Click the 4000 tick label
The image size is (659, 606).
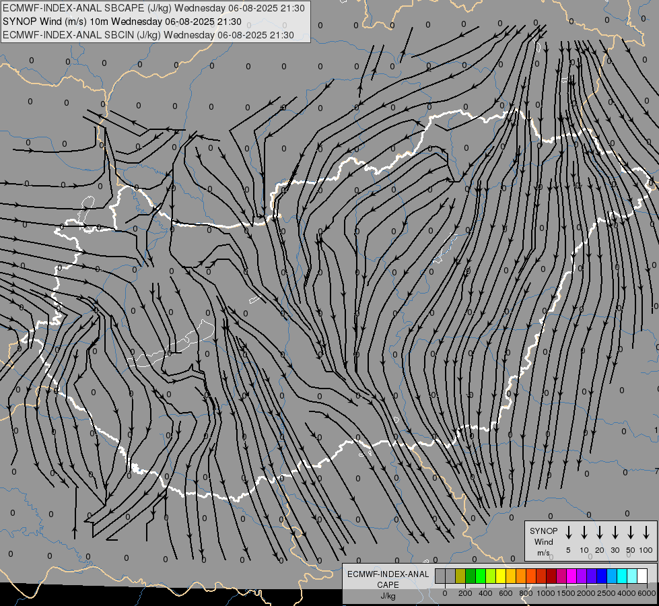click(627, 593)
